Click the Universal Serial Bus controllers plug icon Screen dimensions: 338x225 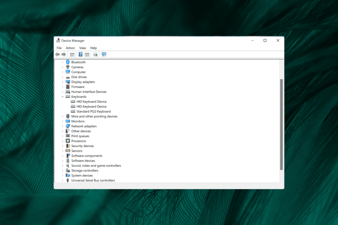click(x=68, y=180)
